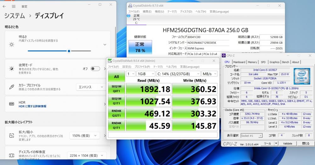Click the brightness sun icon
This screenshot has width=315, height=165.
coord(12,45)
